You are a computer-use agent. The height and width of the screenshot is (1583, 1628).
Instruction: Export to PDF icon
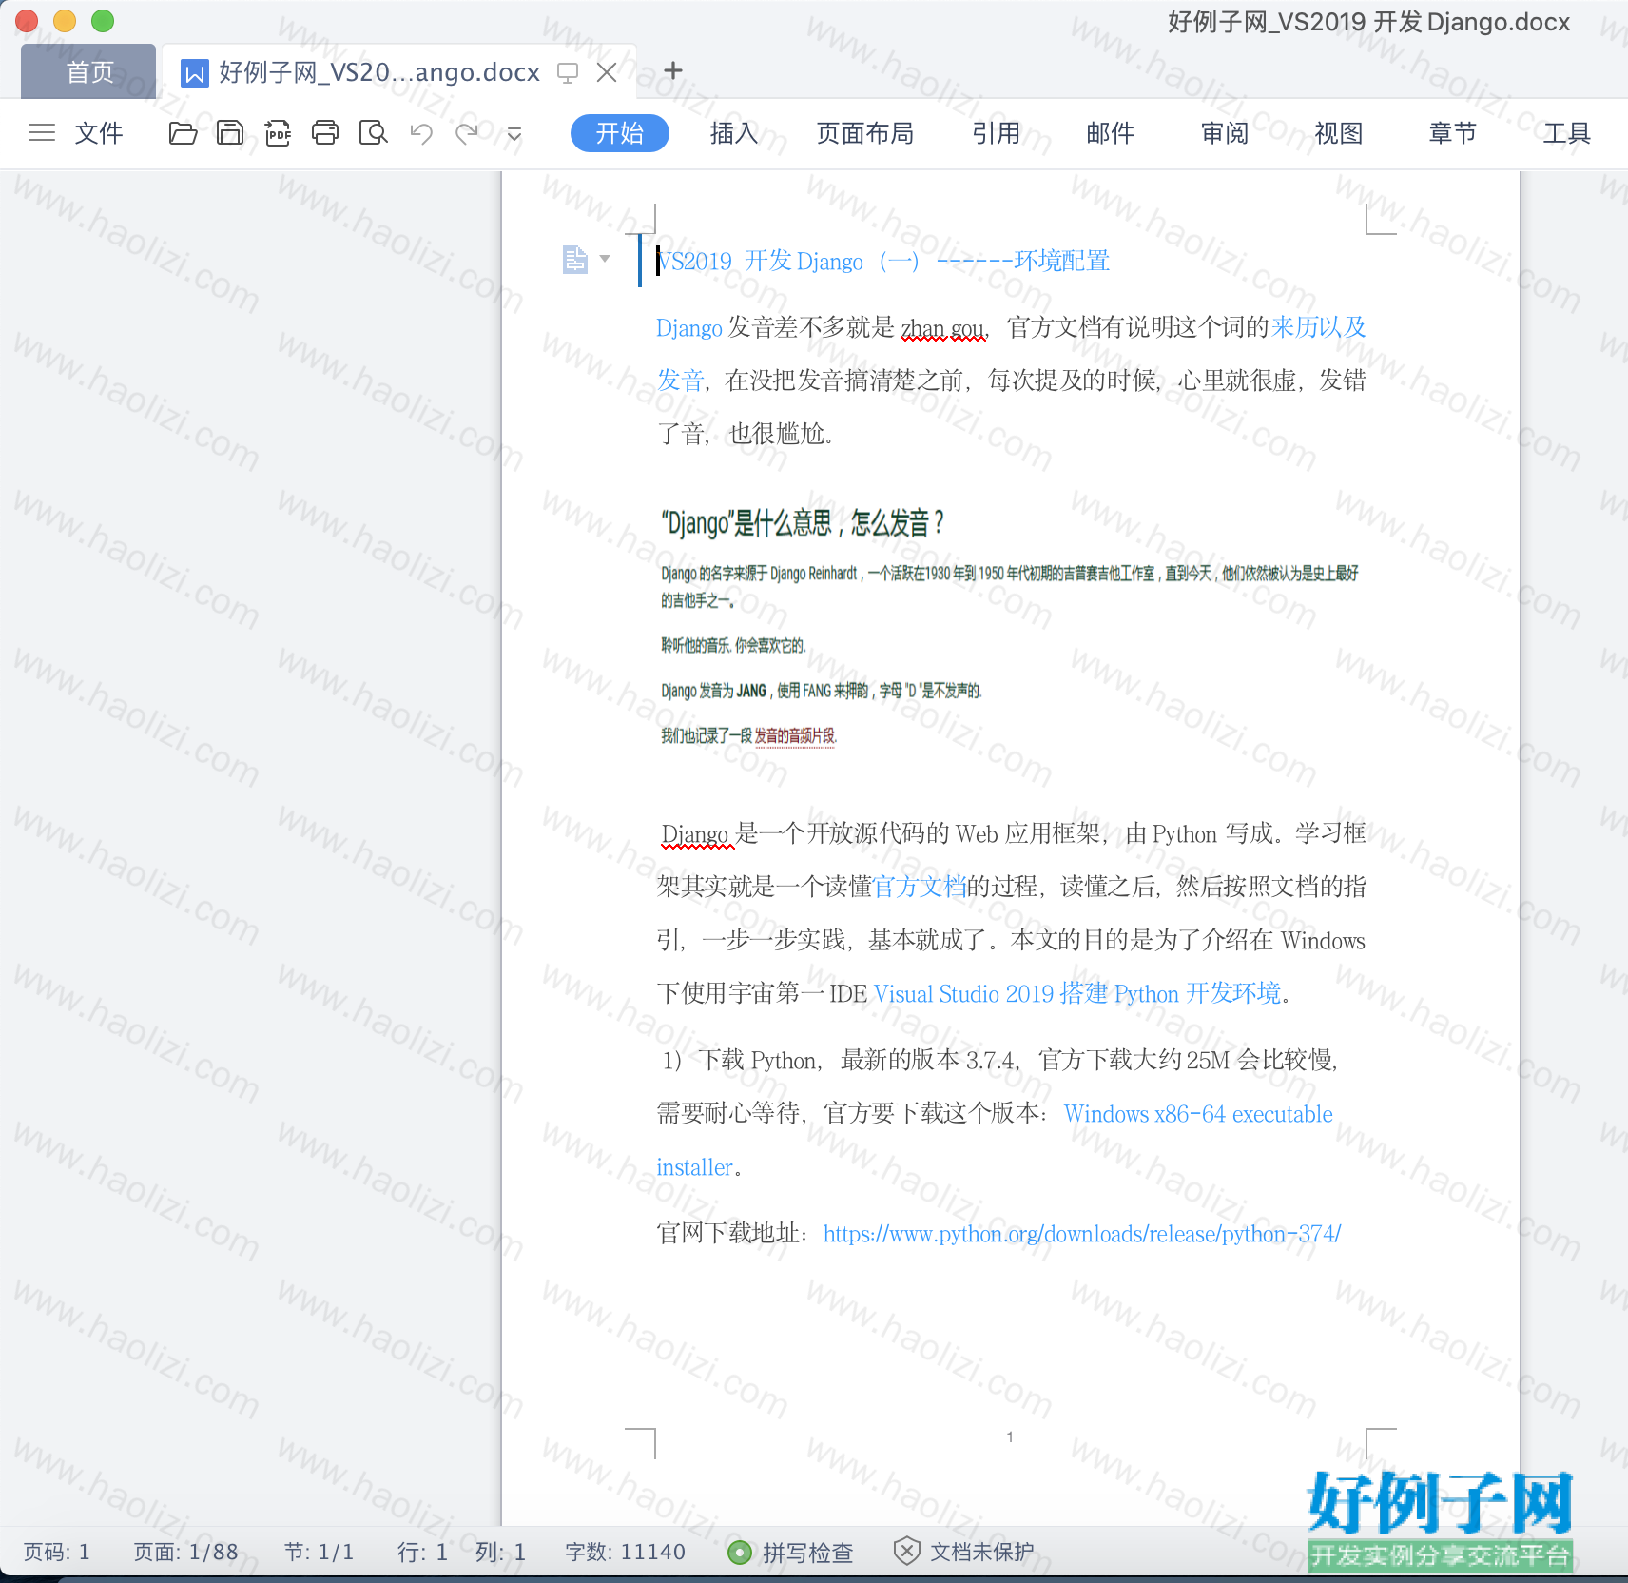click(x=278, y=133)
